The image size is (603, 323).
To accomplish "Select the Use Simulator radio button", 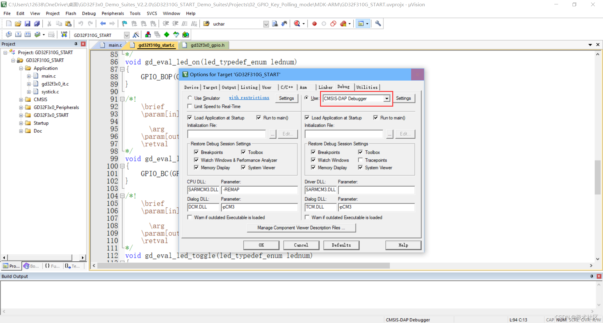I will [x=190, y=98].
